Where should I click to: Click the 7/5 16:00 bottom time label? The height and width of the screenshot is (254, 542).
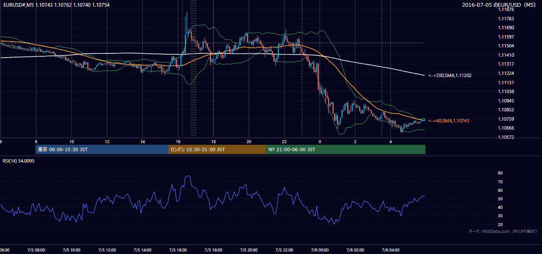coord(178,250)
